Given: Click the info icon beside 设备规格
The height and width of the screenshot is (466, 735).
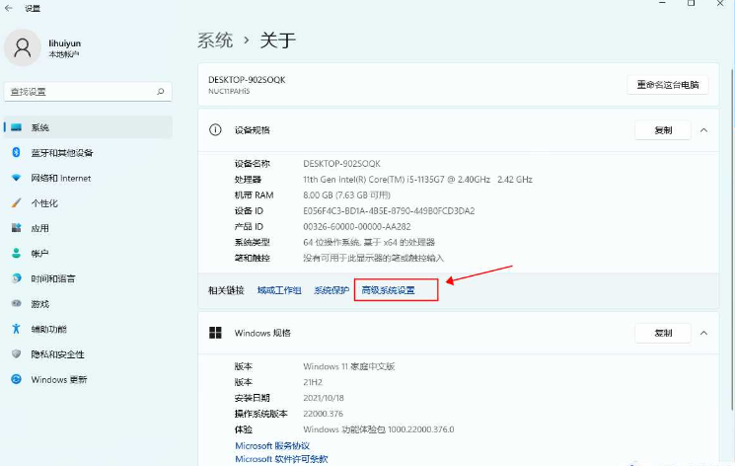Looking at the screenshot, I should coord(215,130).
